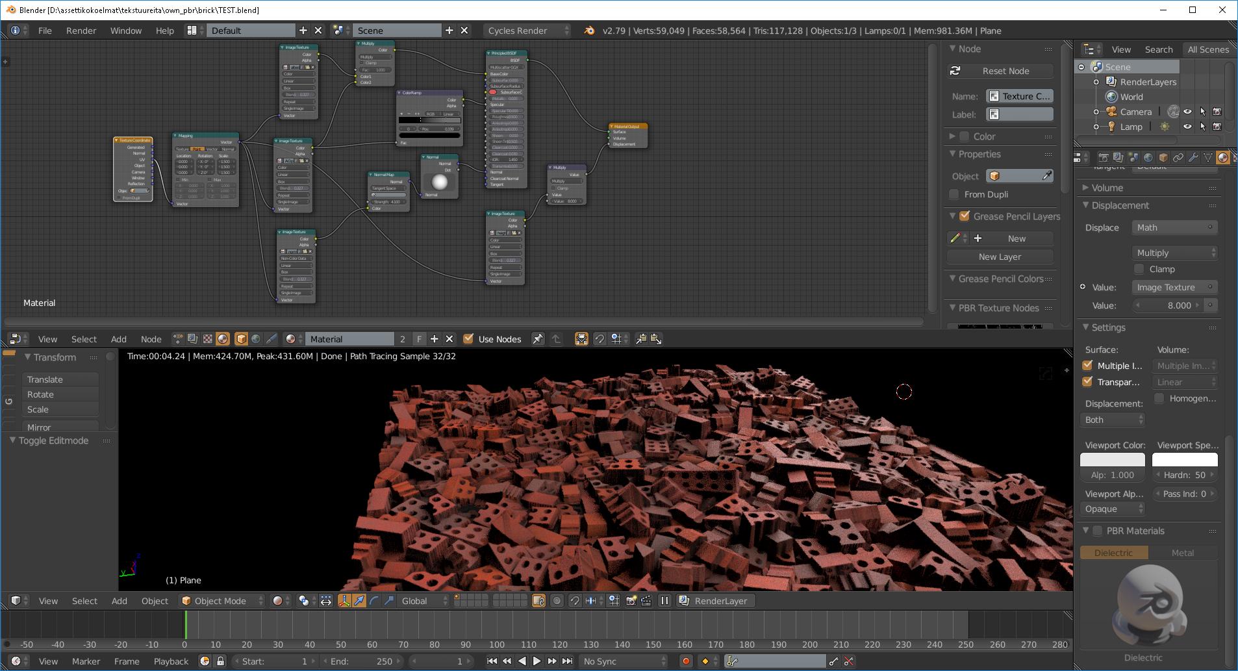Uncheck the Grease Pencil Layers checkbox

[x=965, y=216]
